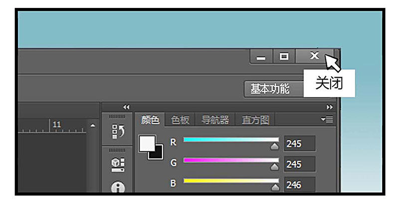
Task: Switch to the 直方图 tab
Action: 255,120
